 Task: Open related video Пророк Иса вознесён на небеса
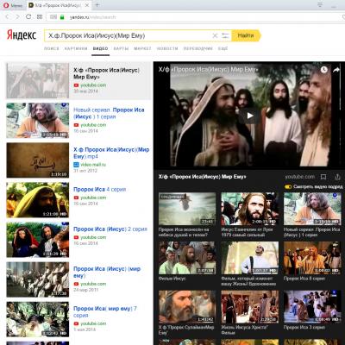pos(187,209)
